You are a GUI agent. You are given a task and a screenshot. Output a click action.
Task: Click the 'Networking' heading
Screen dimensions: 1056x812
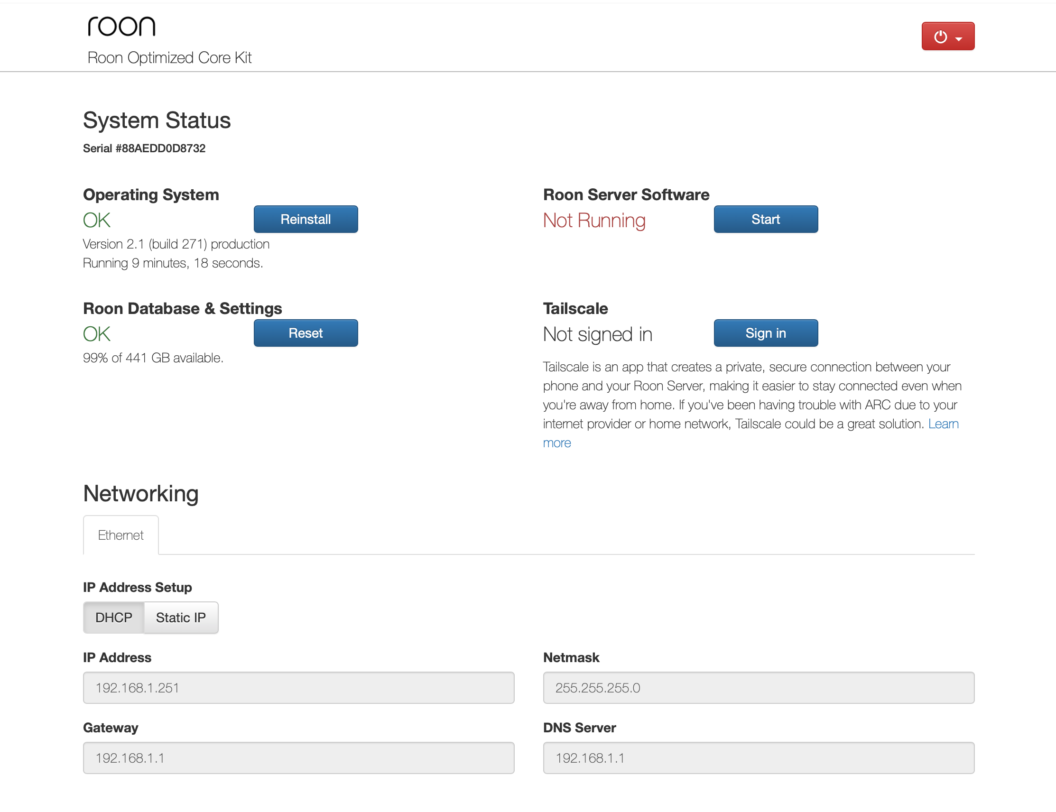(140, 493)
